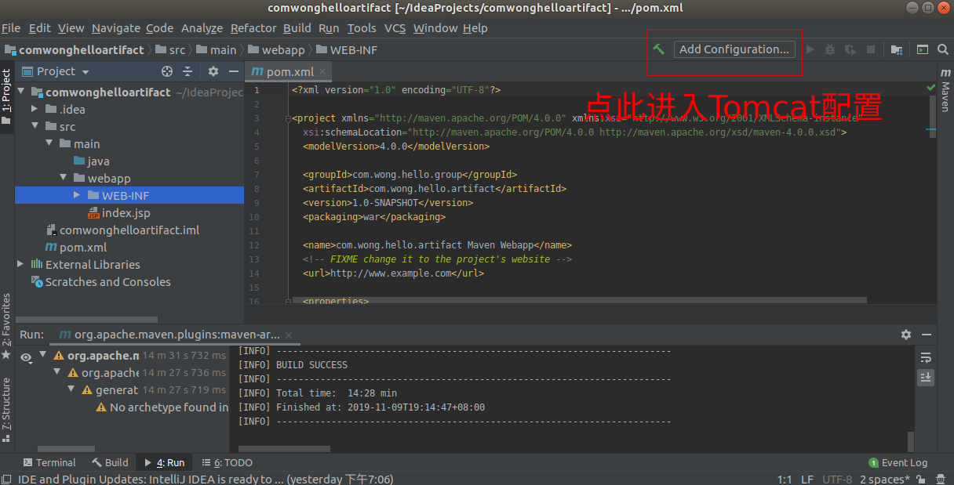Open the File menu

11,28
